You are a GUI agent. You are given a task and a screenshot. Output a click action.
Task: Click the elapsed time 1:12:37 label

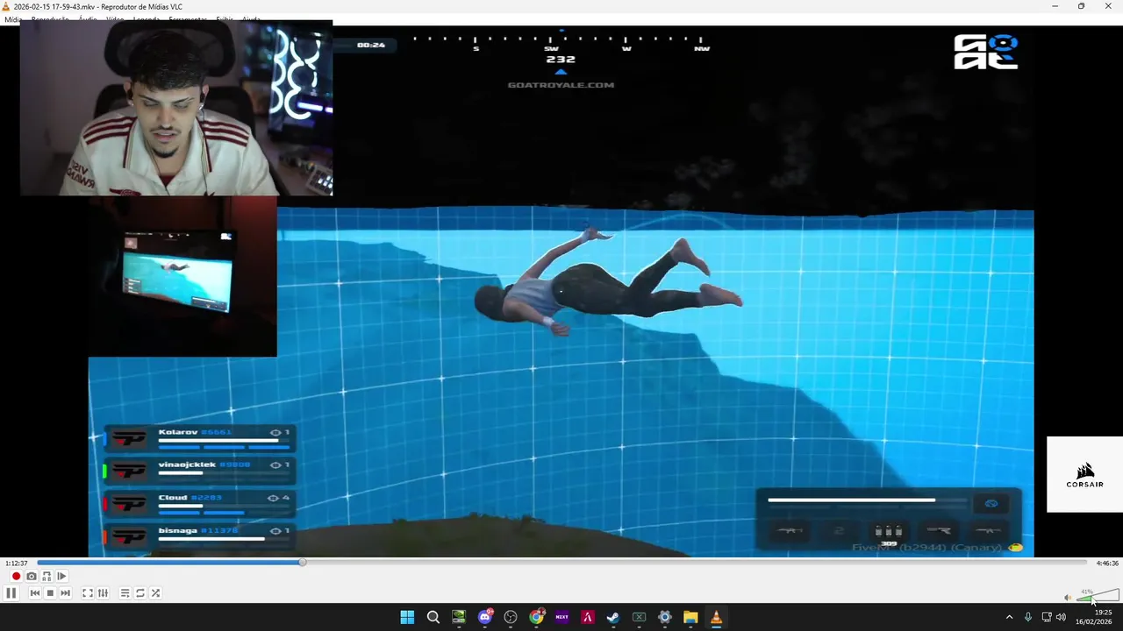16,564
